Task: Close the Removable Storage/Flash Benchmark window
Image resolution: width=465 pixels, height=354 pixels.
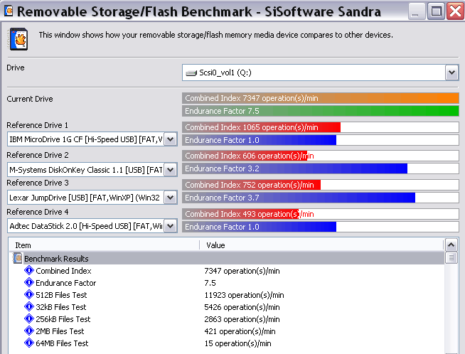Action: pyautogui.click(x=455, y=11)
